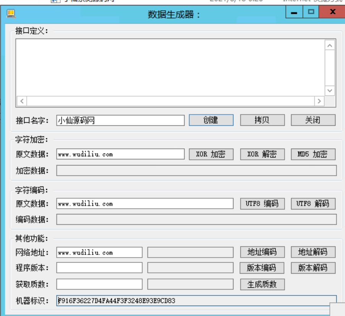Click the XOR 解密 button

pyautogui.click(x=262, y=154)
